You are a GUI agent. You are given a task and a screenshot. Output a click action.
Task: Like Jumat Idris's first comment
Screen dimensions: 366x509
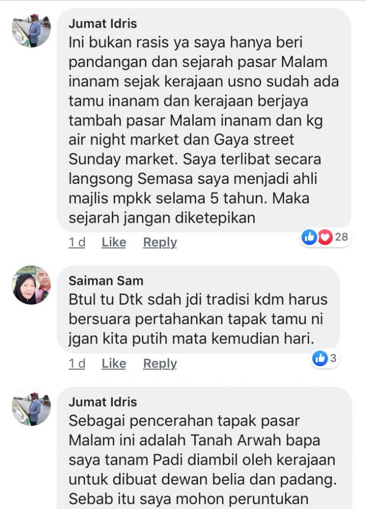point(114,243)
